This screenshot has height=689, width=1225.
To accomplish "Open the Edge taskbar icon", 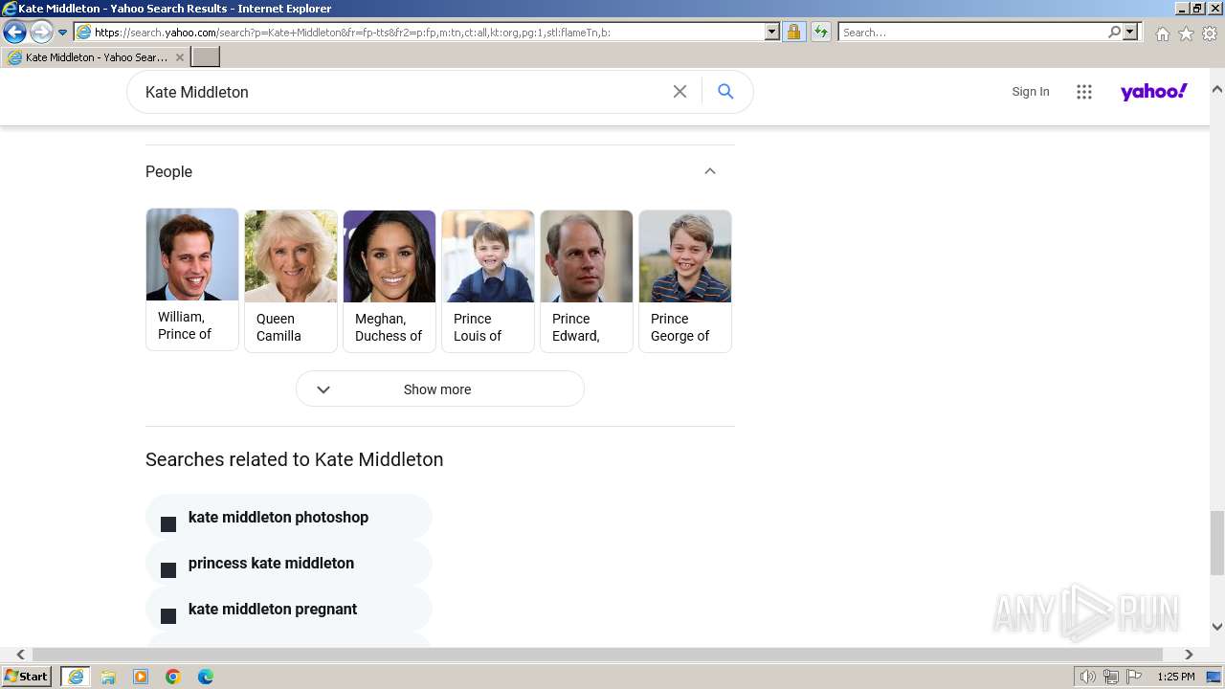I will (206, 677).
